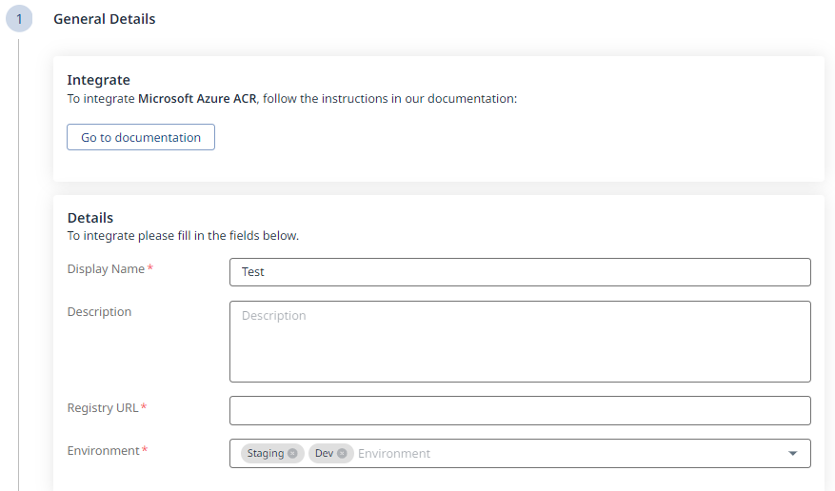Viewport: 835px width, 491px height.
Task: Click the step 1 circle indicator
Action: (19, 19)
